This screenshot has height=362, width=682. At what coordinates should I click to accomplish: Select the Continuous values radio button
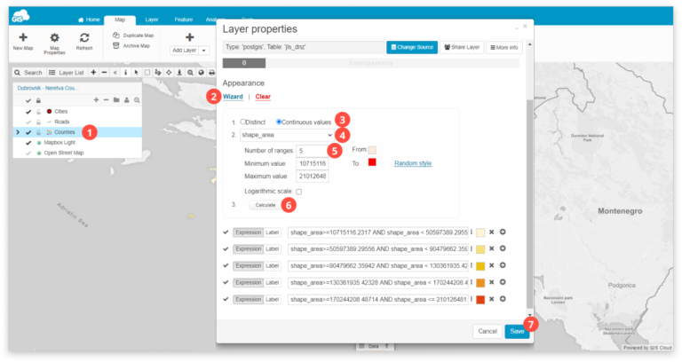pos(279,122)
